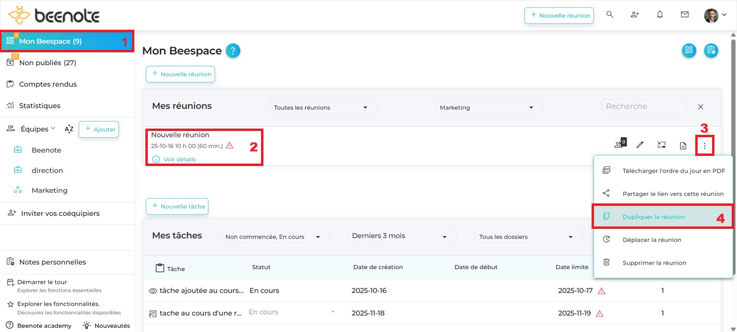The image size is (737, 332).
Task: Click into the Recherche search field
Action: [x=643, y=107]
